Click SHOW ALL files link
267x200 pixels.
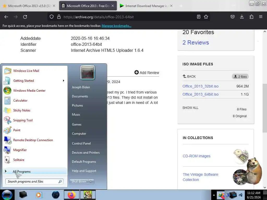[190, 108]
